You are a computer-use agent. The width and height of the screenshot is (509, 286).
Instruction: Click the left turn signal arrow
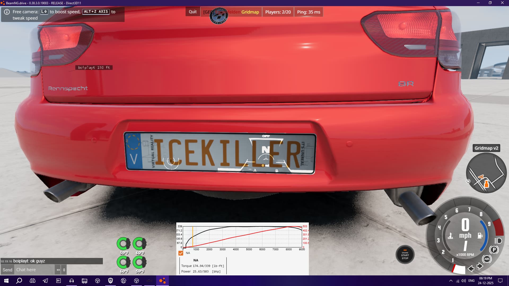coord(471,269)
